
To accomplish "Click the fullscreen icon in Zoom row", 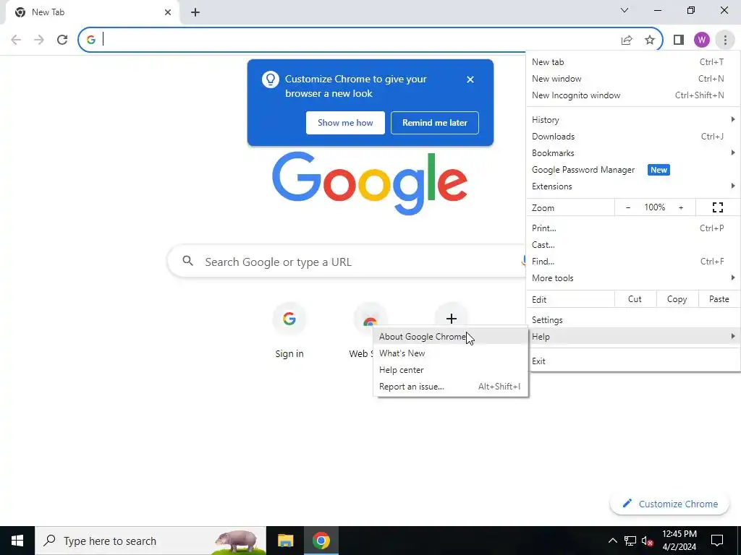I will pos(718,207).
